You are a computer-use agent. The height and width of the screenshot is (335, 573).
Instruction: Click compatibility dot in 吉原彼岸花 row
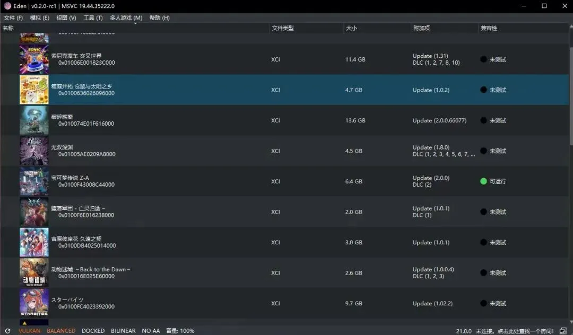coord(483,242)
